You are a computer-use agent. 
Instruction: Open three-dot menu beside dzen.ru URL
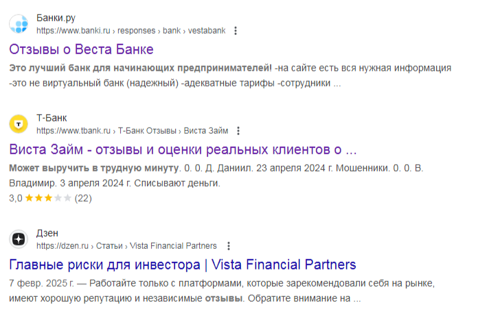tap(229, 246)
